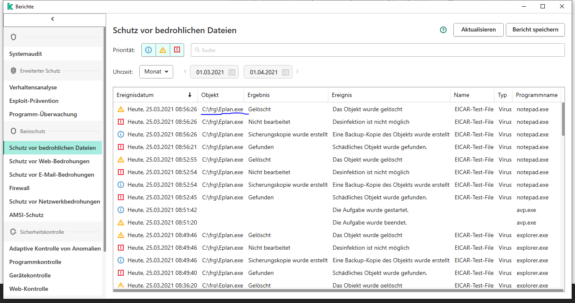The image size is (575, 303).
Task: Collapse the left sidebar with chevron
Action: point(52,19)
